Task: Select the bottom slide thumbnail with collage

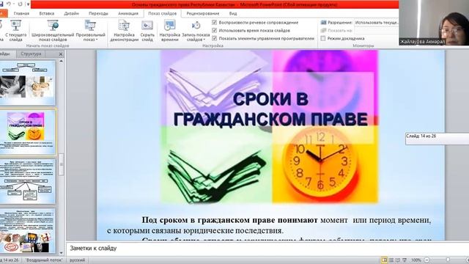Action: click(x=27, y=231)
